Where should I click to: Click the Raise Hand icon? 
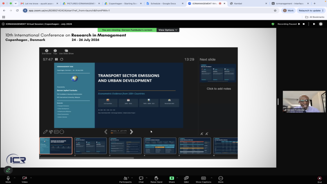tap(156, 179)
